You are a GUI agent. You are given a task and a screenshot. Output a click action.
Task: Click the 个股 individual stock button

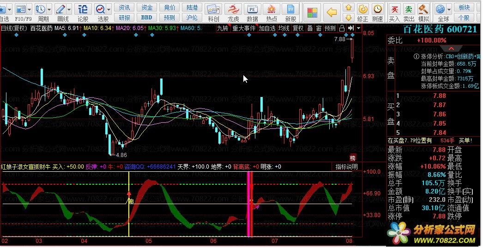[x=464, y=18]
